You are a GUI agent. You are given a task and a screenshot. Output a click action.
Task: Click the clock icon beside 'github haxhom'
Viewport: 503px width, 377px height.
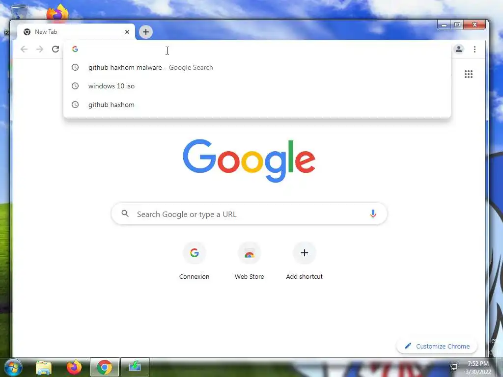coord(75,105)
